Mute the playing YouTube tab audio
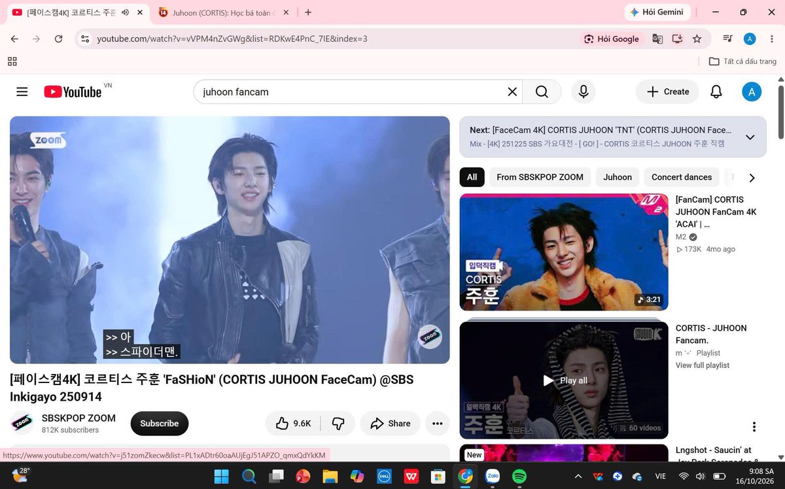785x489 pixels. point(125,12)
